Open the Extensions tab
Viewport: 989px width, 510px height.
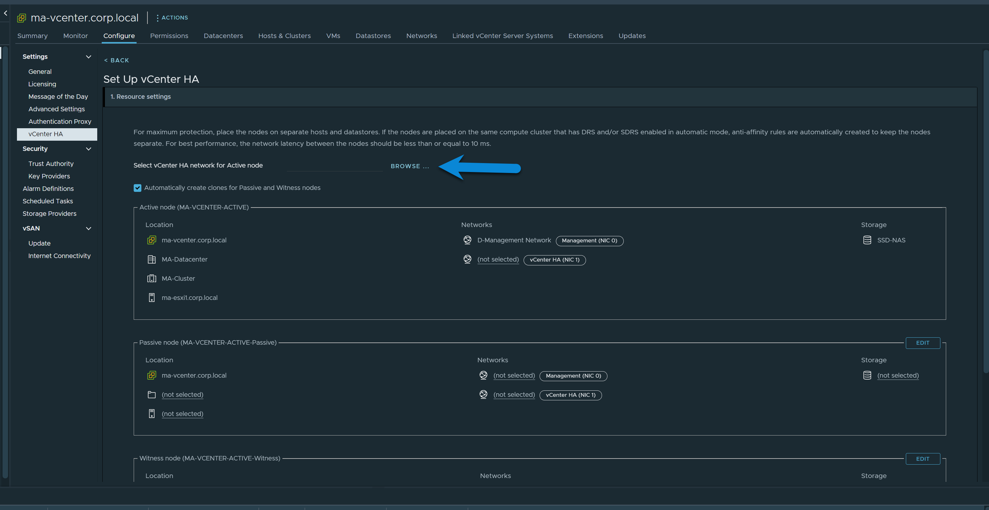click(585, 36)
